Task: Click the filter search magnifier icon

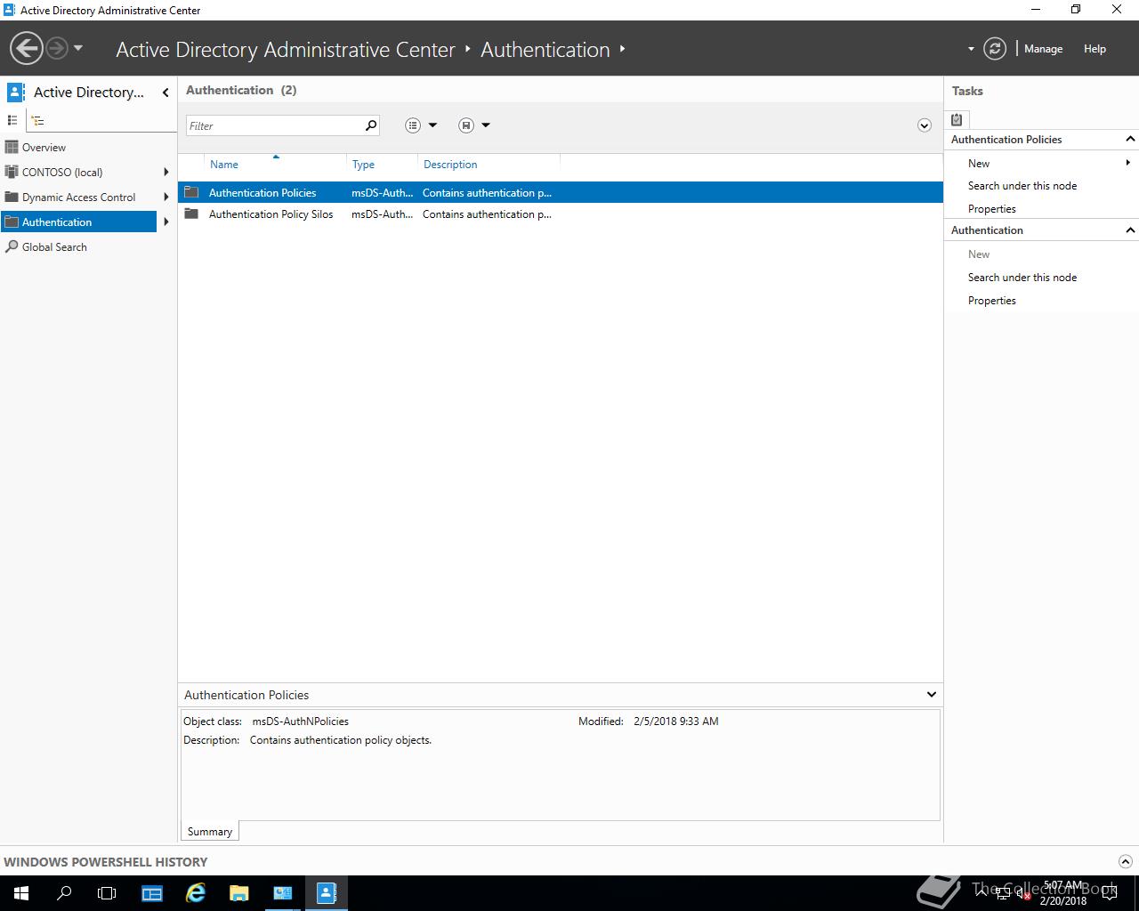Action: click(371, 125)
